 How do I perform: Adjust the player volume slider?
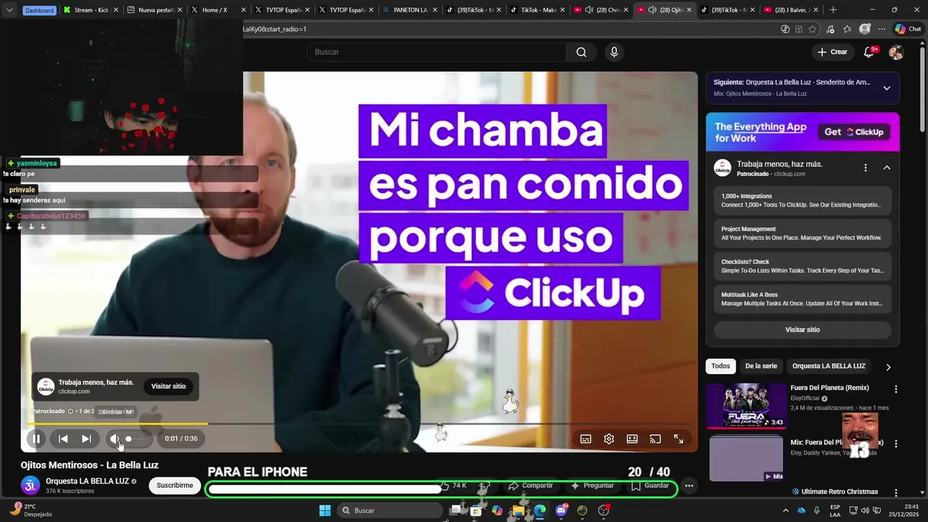[x=137, y=439]
